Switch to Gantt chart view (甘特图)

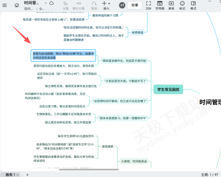pos(160,5)
